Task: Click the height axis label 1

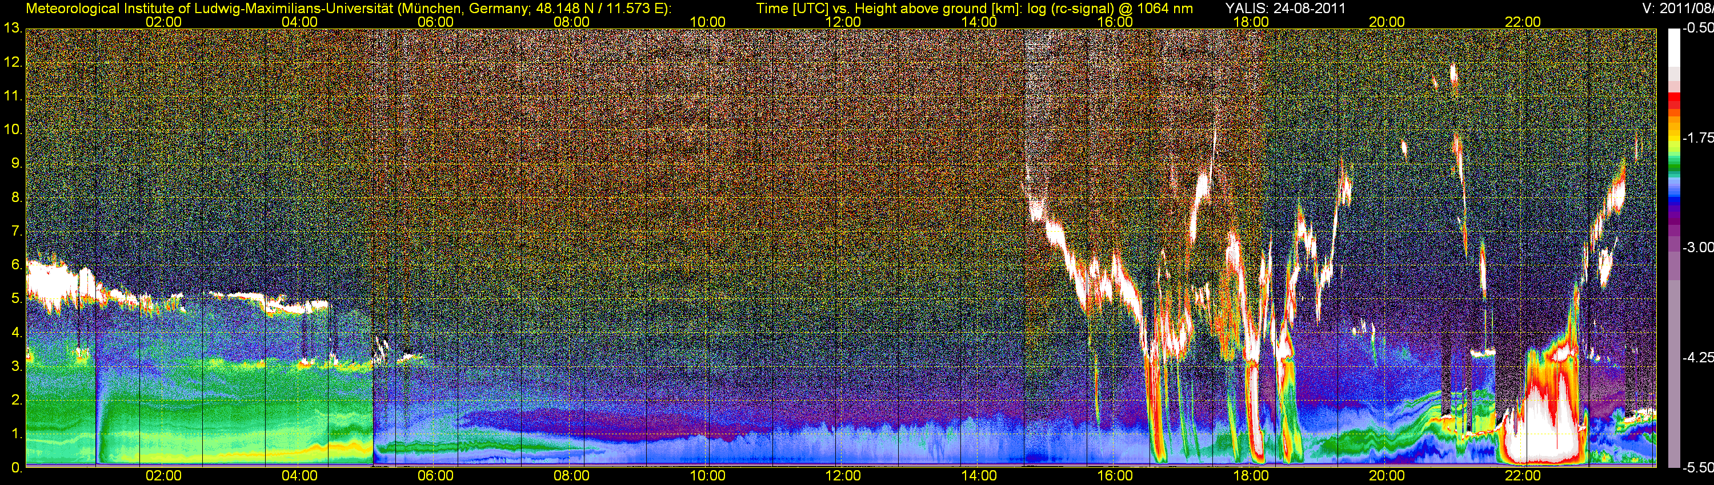Action: 17,434
